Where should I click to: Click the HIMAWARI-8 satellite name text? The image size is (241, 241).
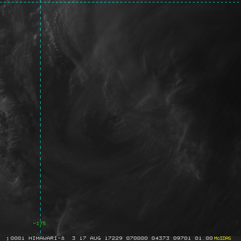[x=47, y=238]
